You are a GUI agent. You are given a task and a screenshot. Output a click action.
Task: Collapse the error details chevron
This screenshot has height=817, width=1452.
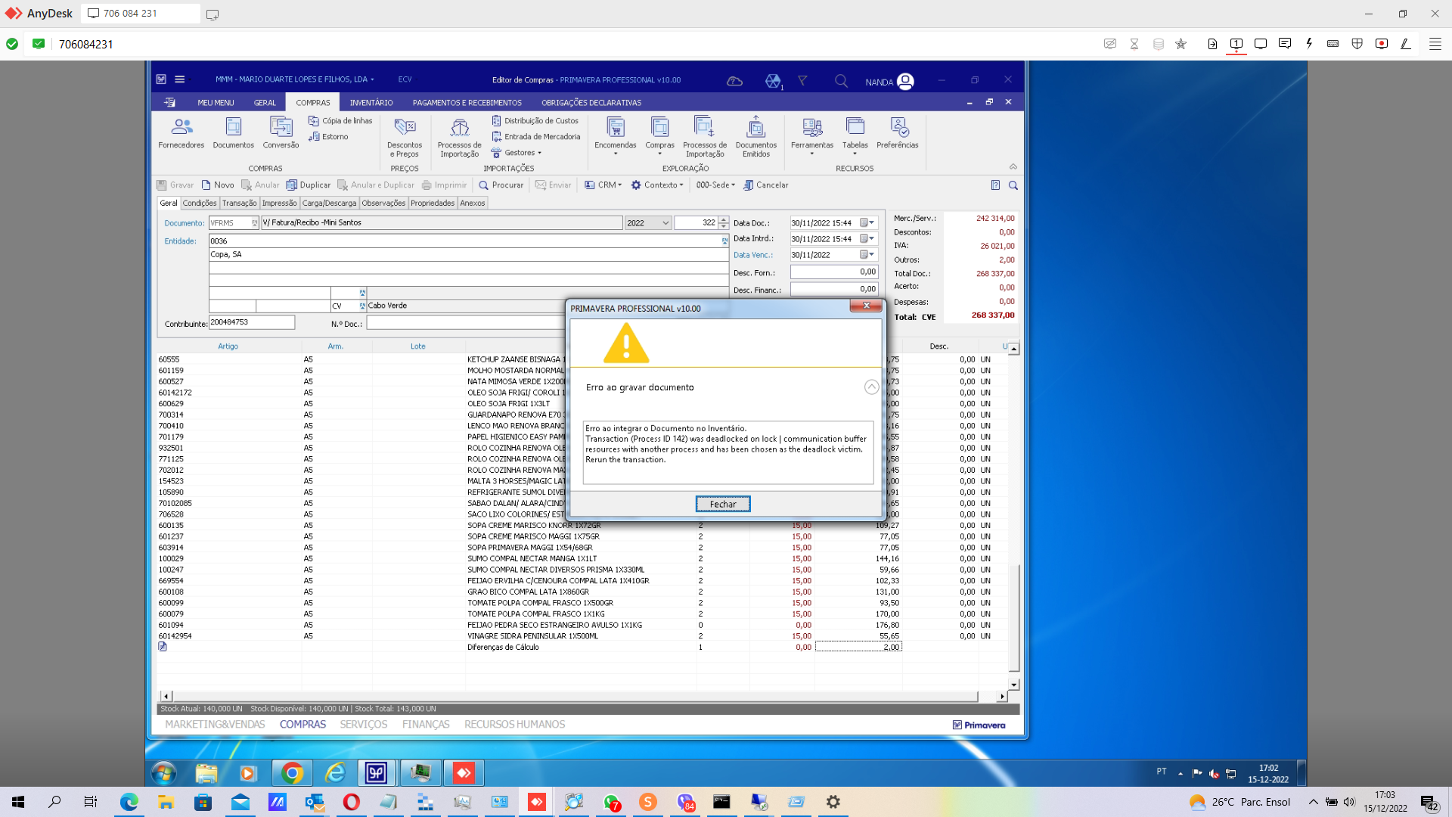pyautogui.click(x=871, y=387)
